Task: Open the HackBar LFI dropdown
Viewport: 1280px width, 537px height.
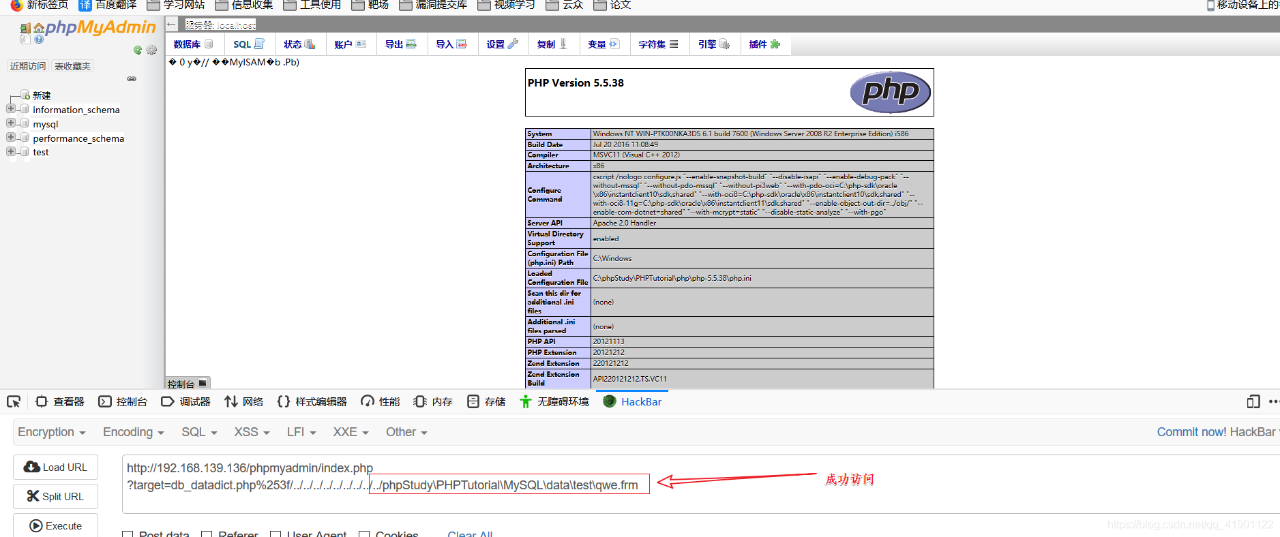Action: 301,432
